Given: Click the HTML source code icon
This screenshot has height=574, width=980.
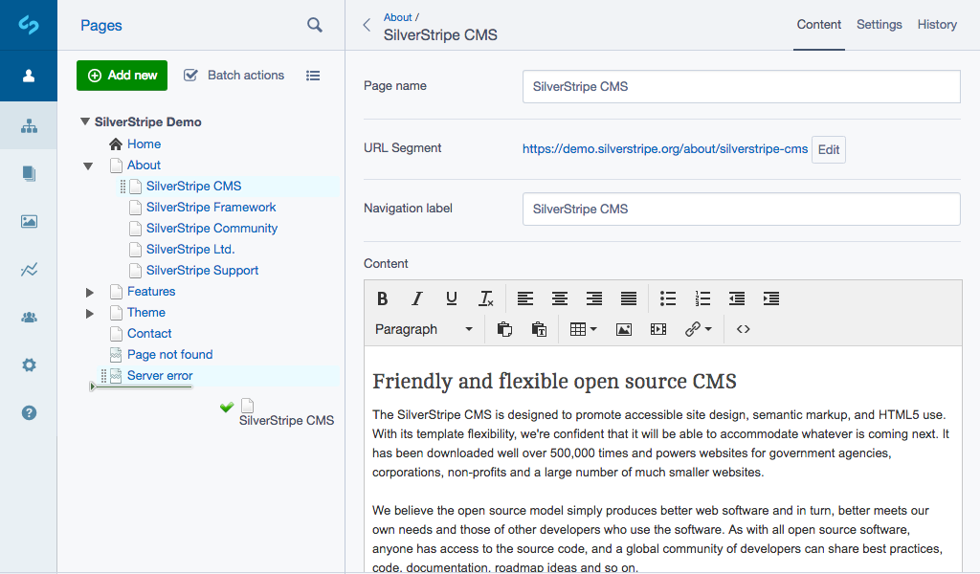Looking at the screenshot, I should 744,329.
